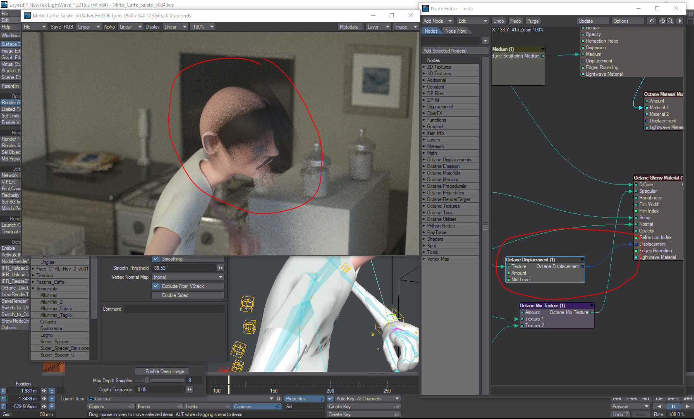Viewport: 694px width, 419px height.
Task: Open the Help menu in Layout sidebar
Action: (x=10, y=27)
